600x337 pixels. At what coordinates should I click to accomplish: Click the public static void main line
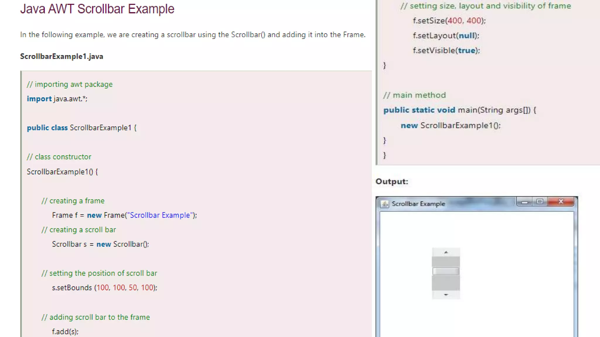click(x=459, y=110)
